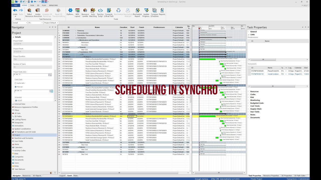Click the Project Date Zero field
Image resolution: width=321 pixels, height=180 pixels.
[31, 75]
